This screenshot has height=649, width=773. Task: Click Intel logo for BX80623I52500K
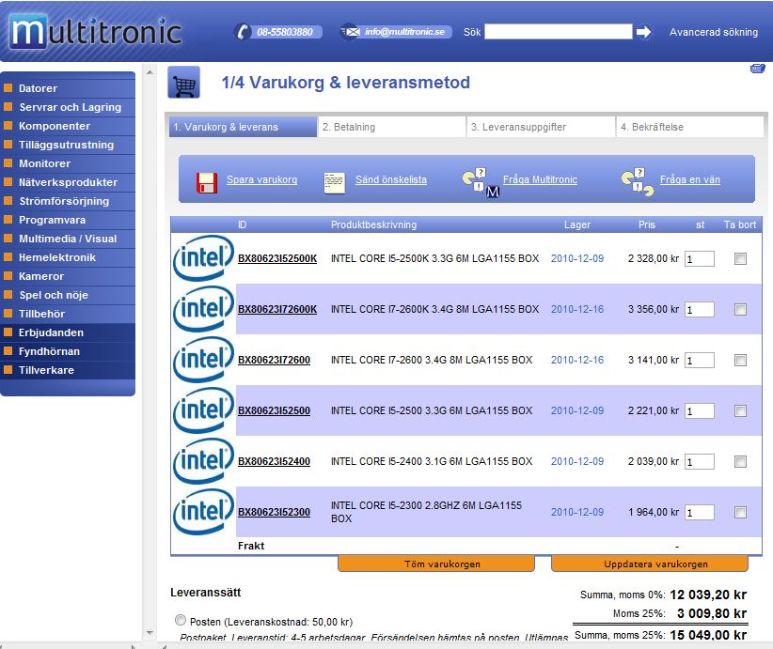click(203, 258)
